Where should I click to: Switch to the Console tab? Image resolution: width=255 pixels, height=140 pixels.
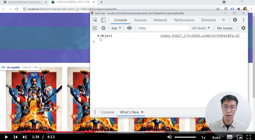(120, 20)
